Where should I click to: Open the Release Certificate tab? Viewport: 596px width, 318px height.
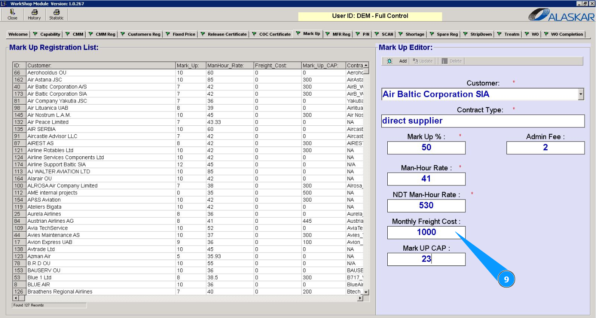[x=224, y=34]
